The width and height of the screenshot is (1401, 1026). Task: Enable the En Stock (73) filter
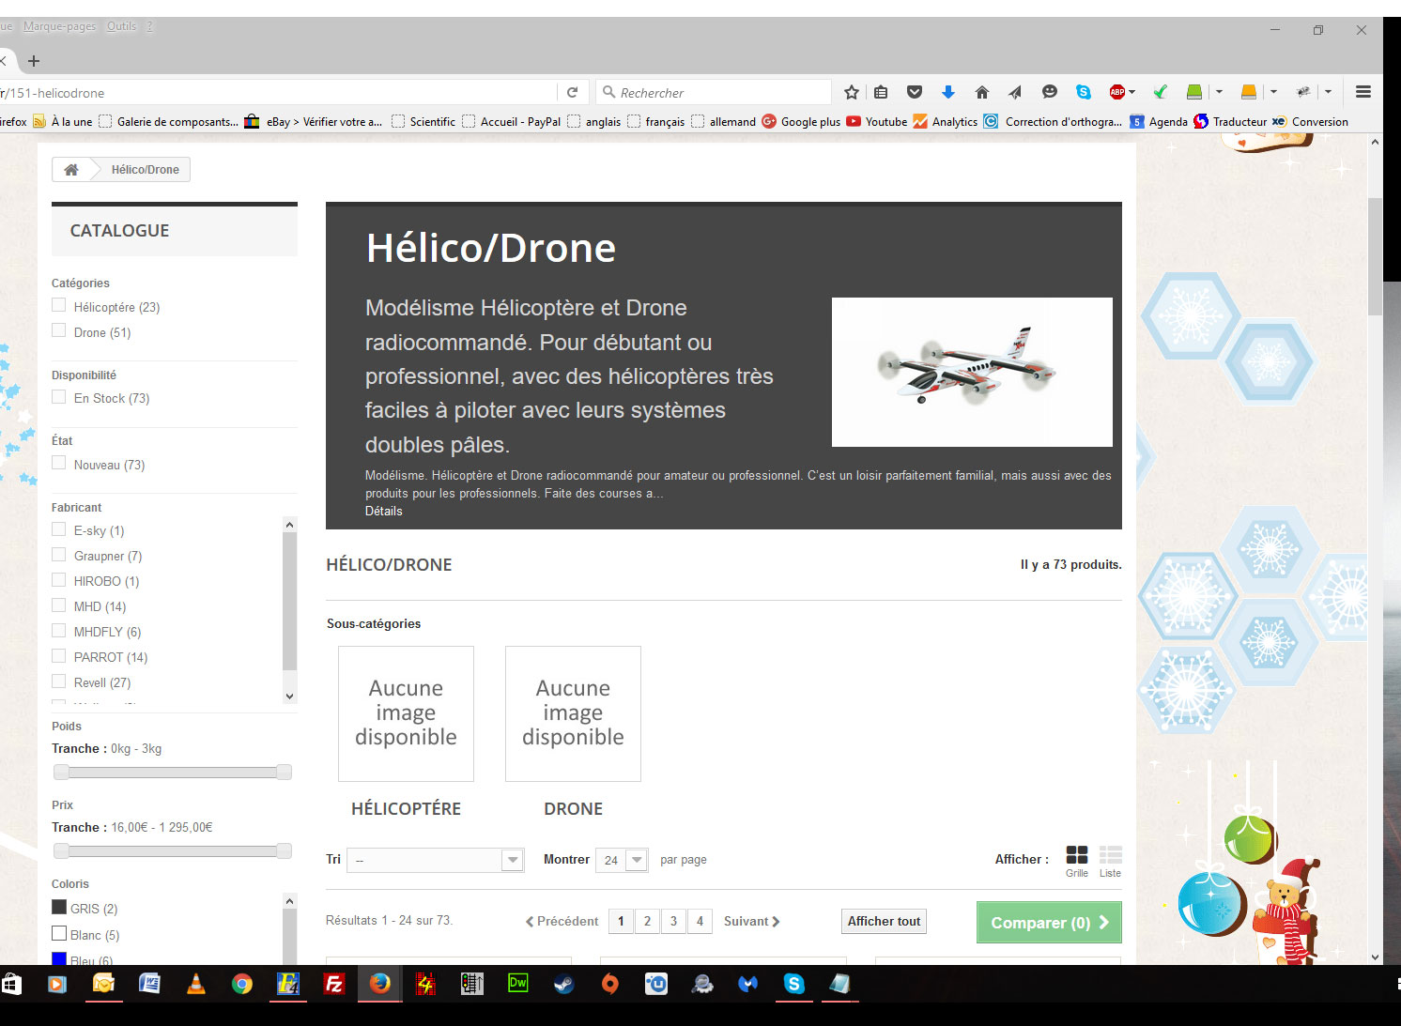pyautogui.click(x=59, y=396)
